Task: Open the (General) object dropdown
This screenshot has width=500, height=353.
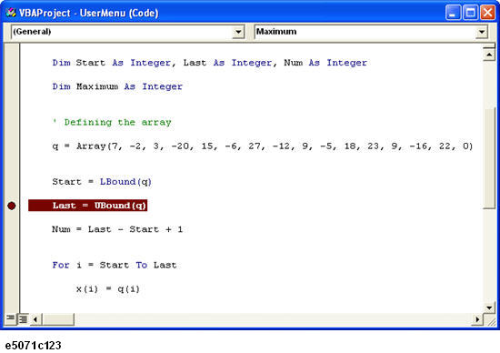Action: pyautogui.click(x=238, y=32)
